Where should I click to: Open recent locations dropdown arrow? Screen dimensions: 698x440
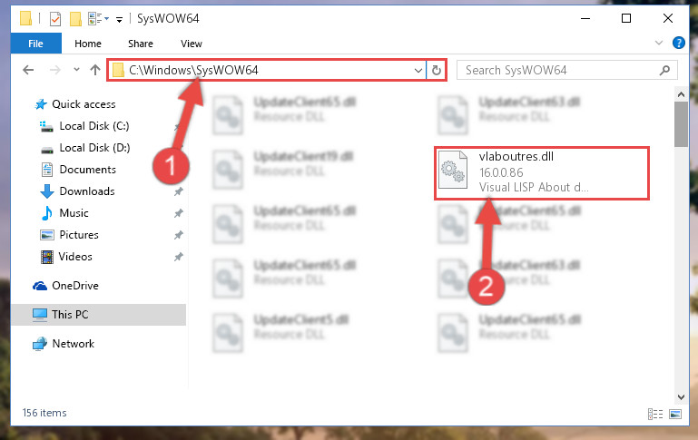coord(76,70)
